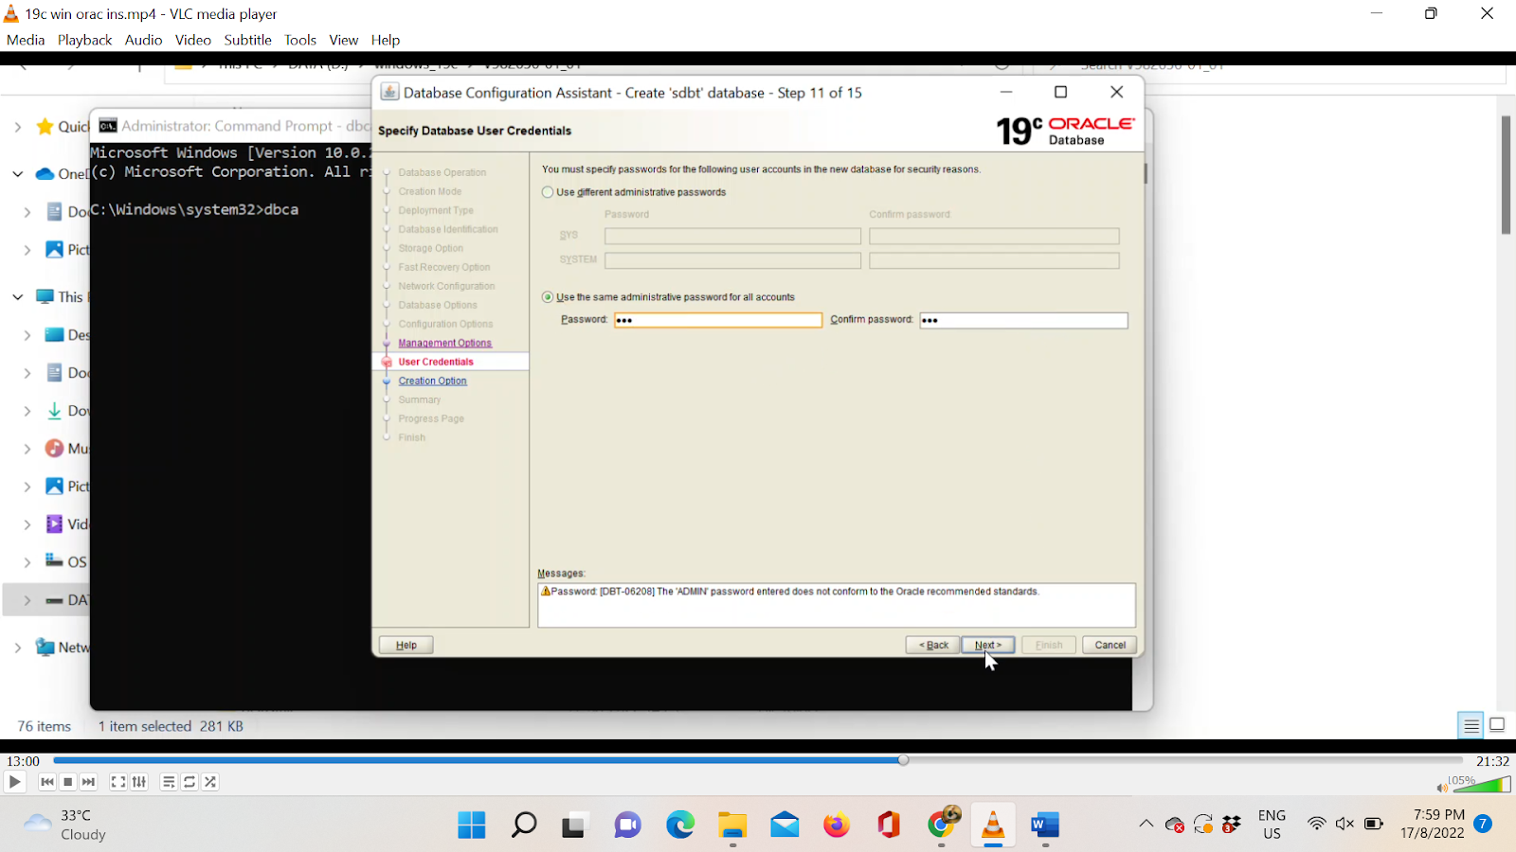Open Task View from taskbar
1516x852 pixels.
[574, 825]
